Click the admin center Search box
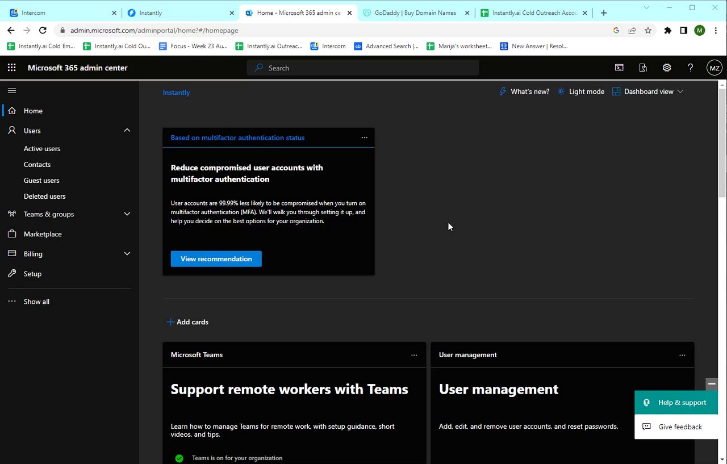Viewport: 727px width, 464px height. click(363, 68)
